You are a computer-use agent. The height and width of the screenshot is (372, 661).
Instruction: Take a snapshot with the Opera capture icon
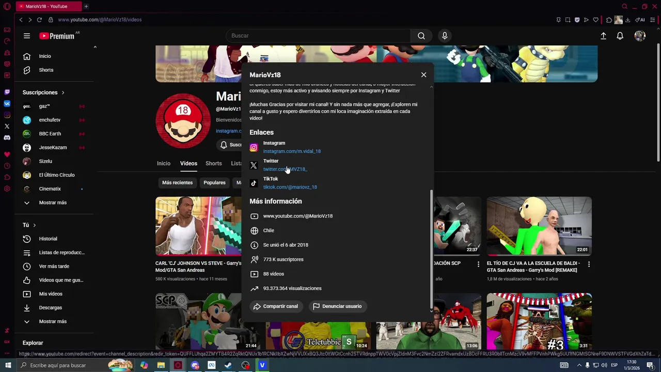click(x=568, y=20)
